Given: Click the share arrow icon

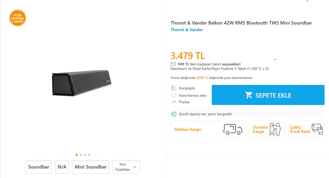Looking at the screenshot, I should point(174,102).
